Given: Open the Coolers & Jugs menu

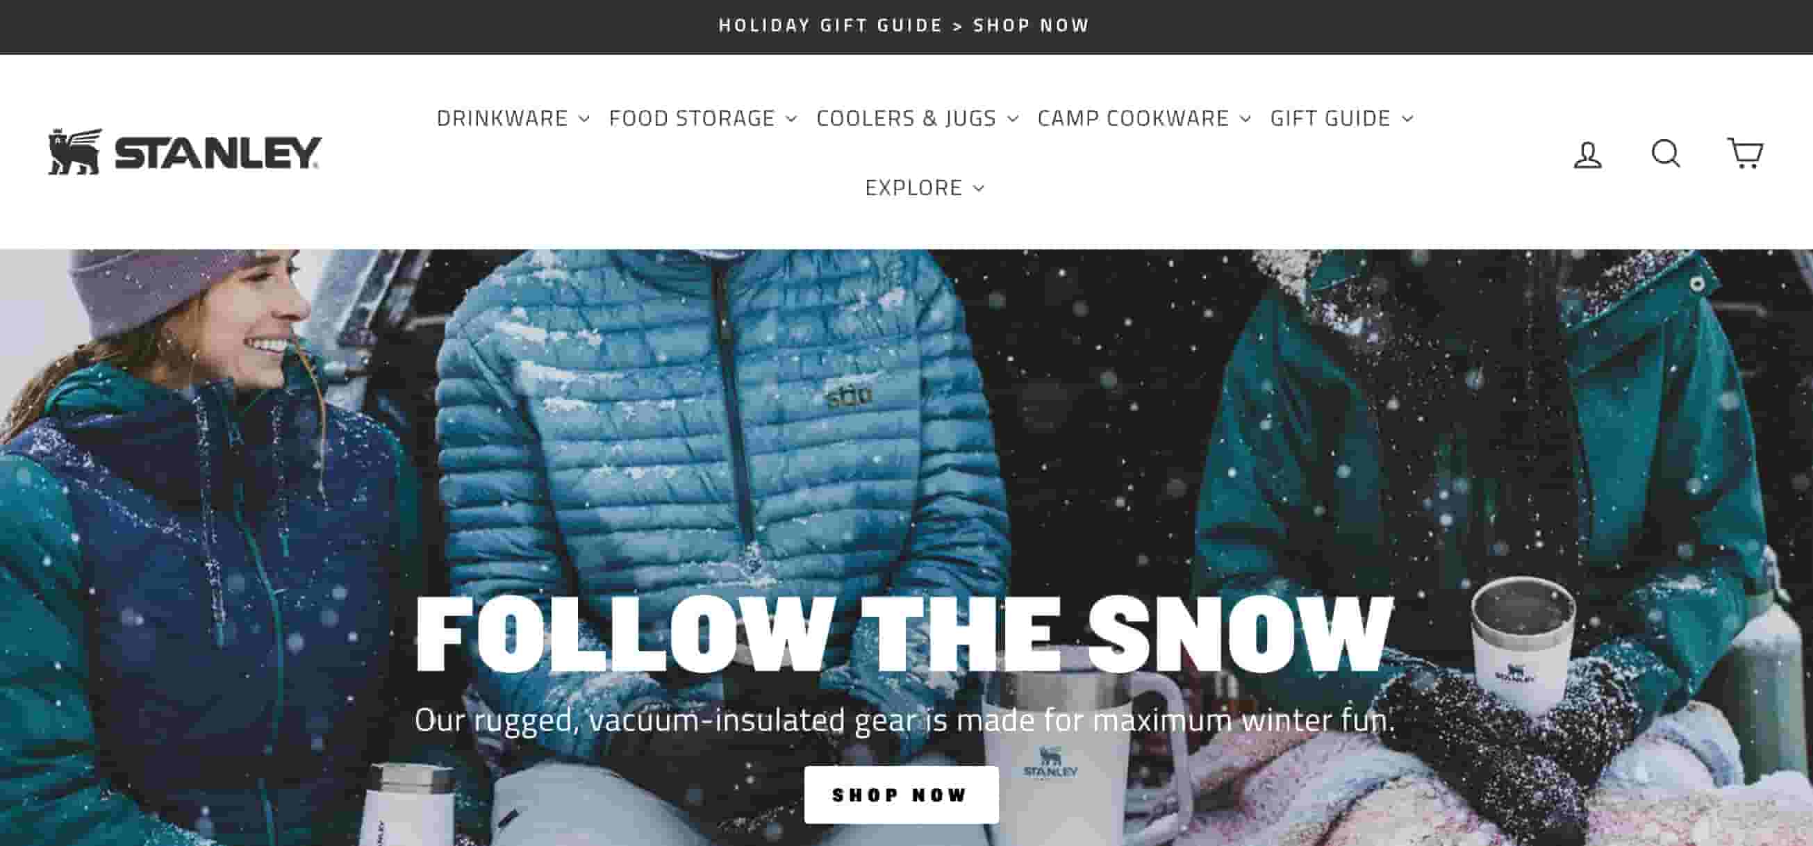Looking at the screenshot, I should point(906,118).
